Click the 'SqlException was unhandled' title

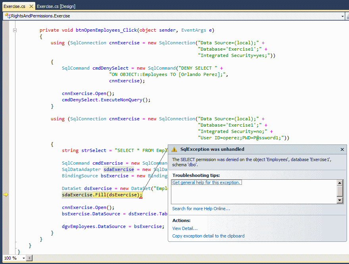[212, 149]
